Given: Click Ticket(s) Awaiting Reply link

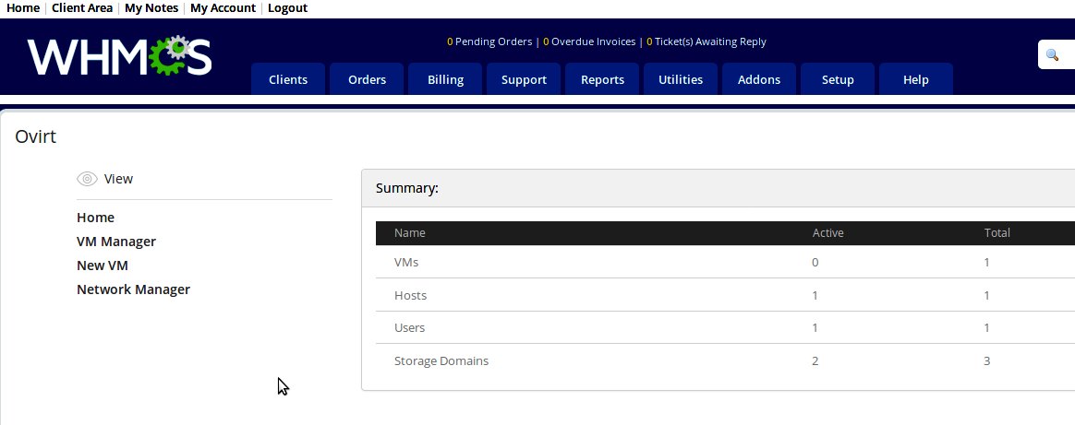Looking at the screenshot, I should (707, 41).
